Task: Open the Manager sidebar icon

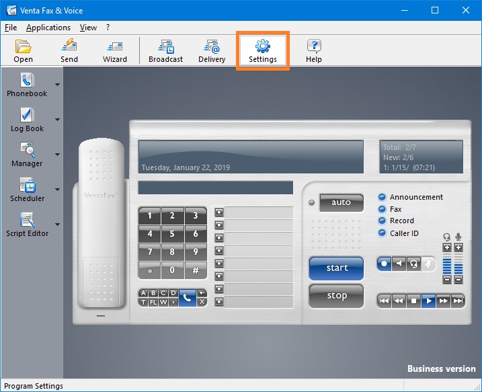Action: tap(27, 155)
